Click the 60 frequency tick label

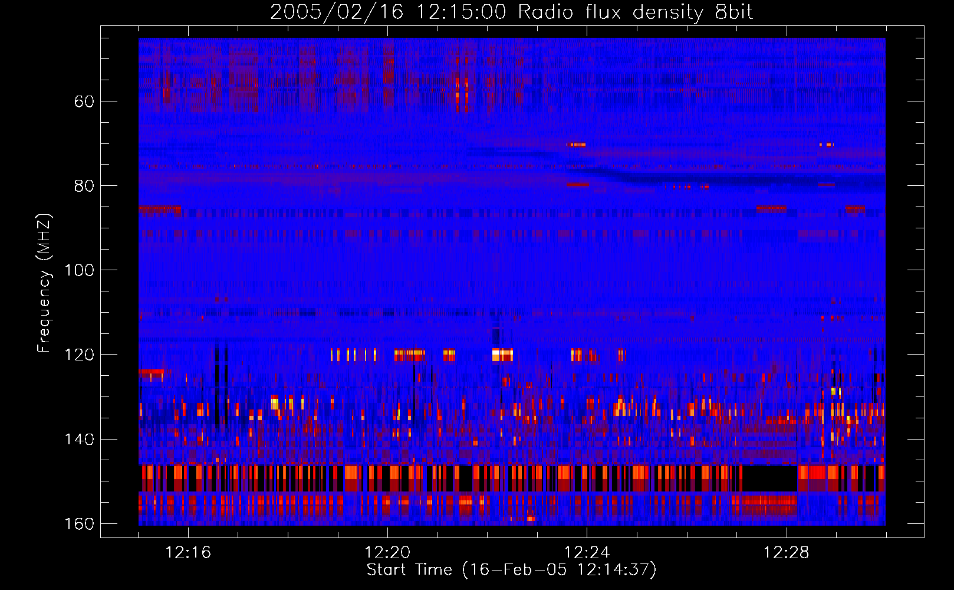[84, 101]
